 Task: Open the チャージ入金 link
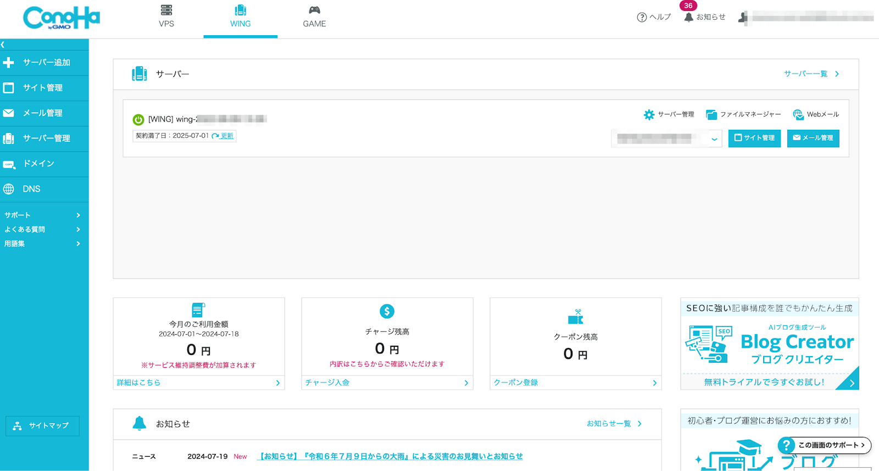tap(387, 383)
